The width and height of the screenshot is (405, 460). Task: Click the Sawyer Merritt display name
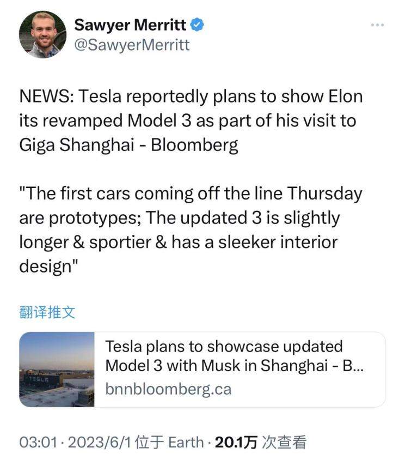pos(130,25)
